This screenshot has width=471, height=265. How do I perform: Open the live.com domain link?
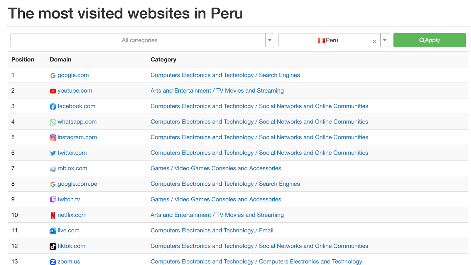(69, 231)
